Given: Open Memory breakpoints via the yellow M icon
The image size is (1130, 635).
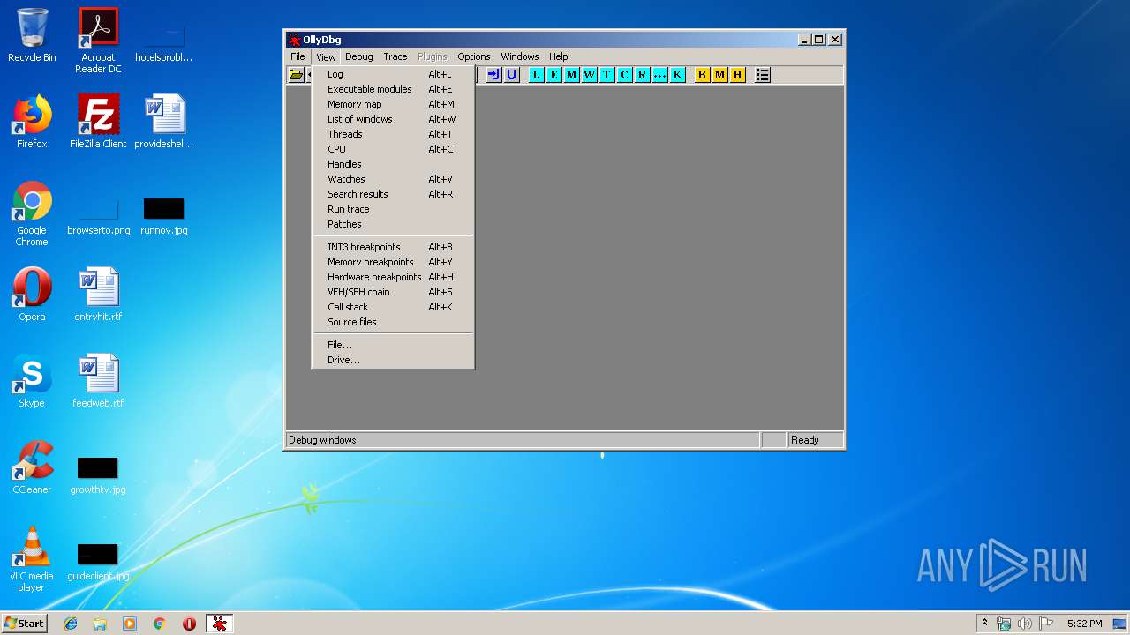Looking at the screenshot, I should [719, 75].
